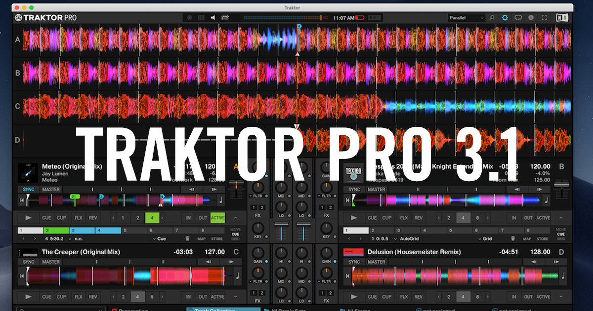Screen dimensions: 593x311
Task: Select loop size 4 on Deck A
Action: pyautogui.click(x=152, y=218)
